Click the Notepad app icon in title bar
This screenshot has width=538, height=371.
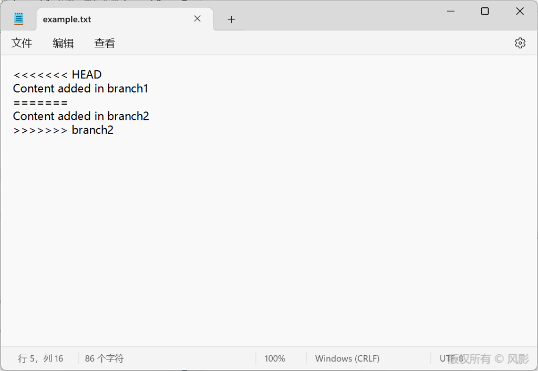click(x=19, y=19)
